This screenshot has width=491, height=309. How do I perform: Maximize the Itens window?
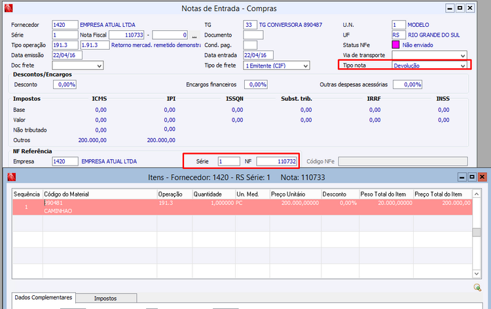click(x=471, y=177)
